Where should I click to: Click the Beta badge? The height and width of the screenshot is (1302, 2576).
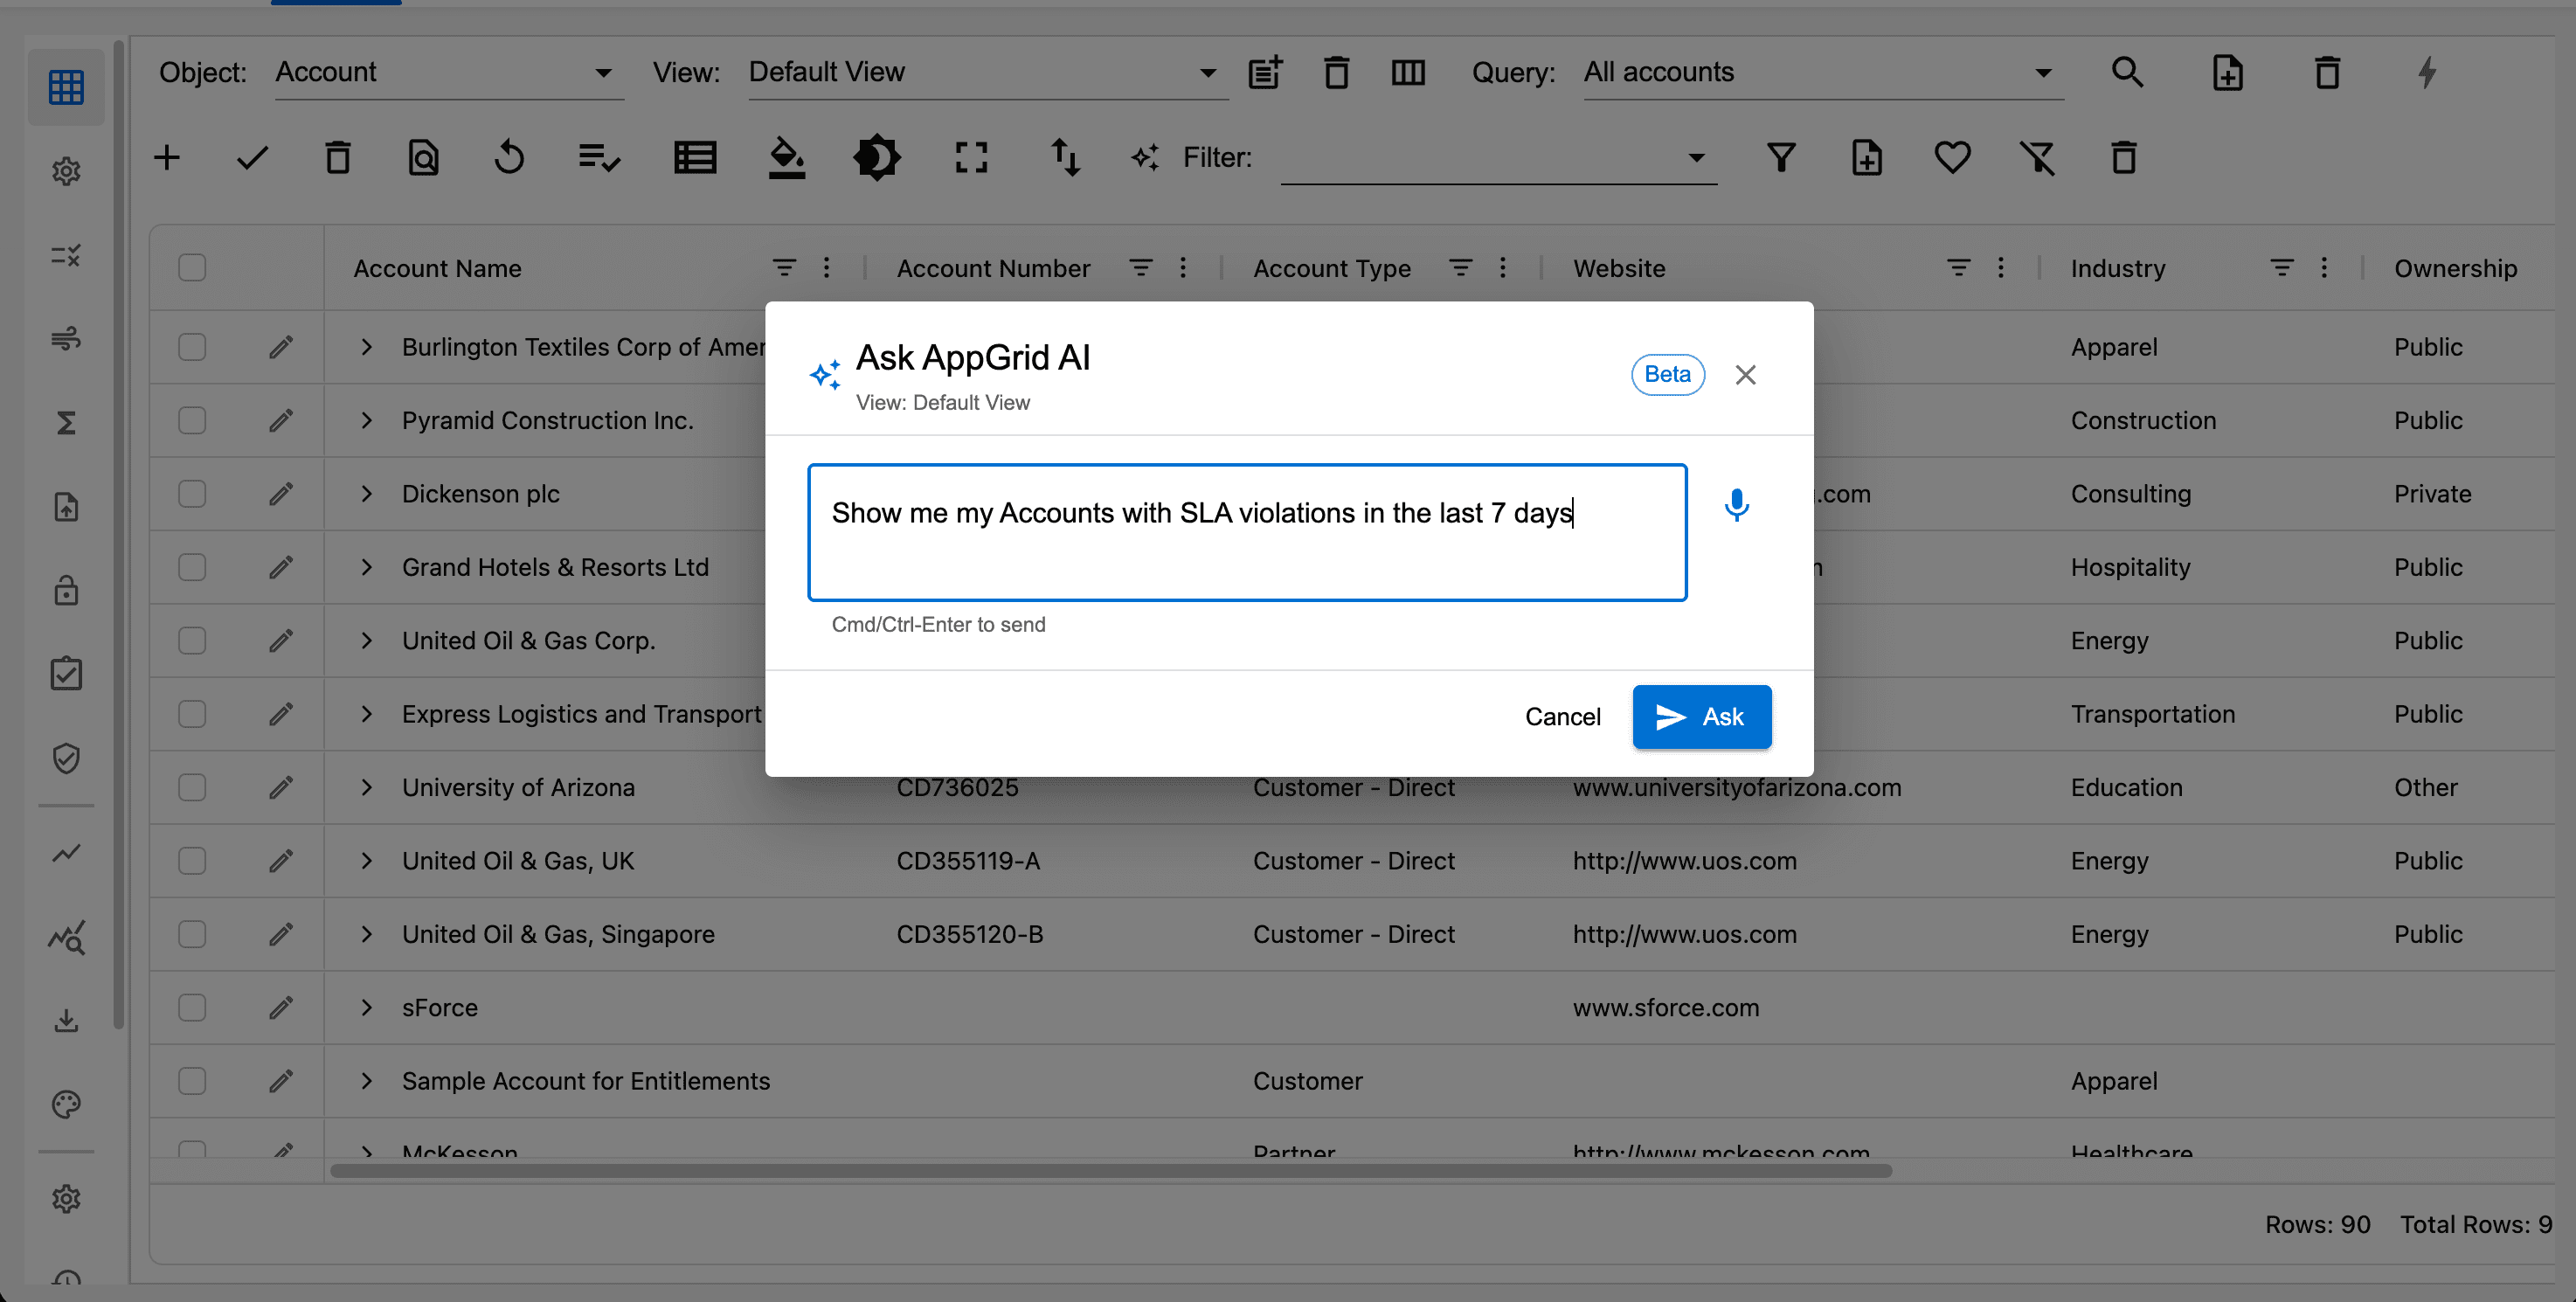(x=1667, y=374)
